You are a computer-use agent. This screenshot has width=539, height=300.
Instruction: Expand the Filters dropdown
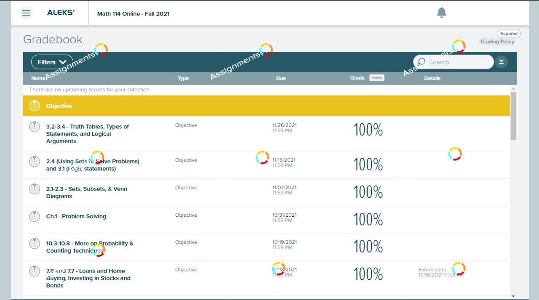tap(52, 62)
